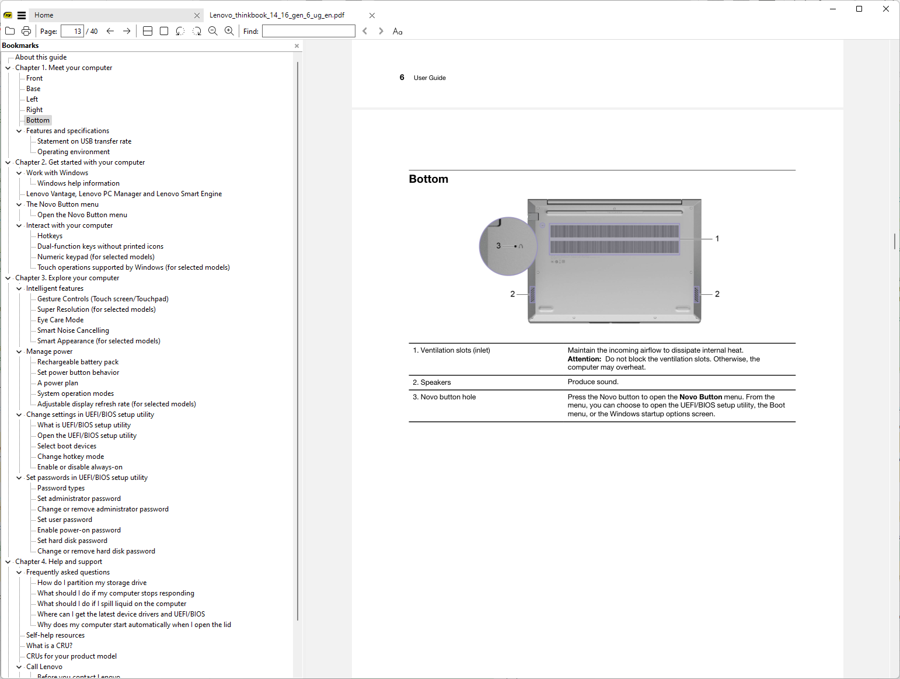Collapse Manage power node

19,351
